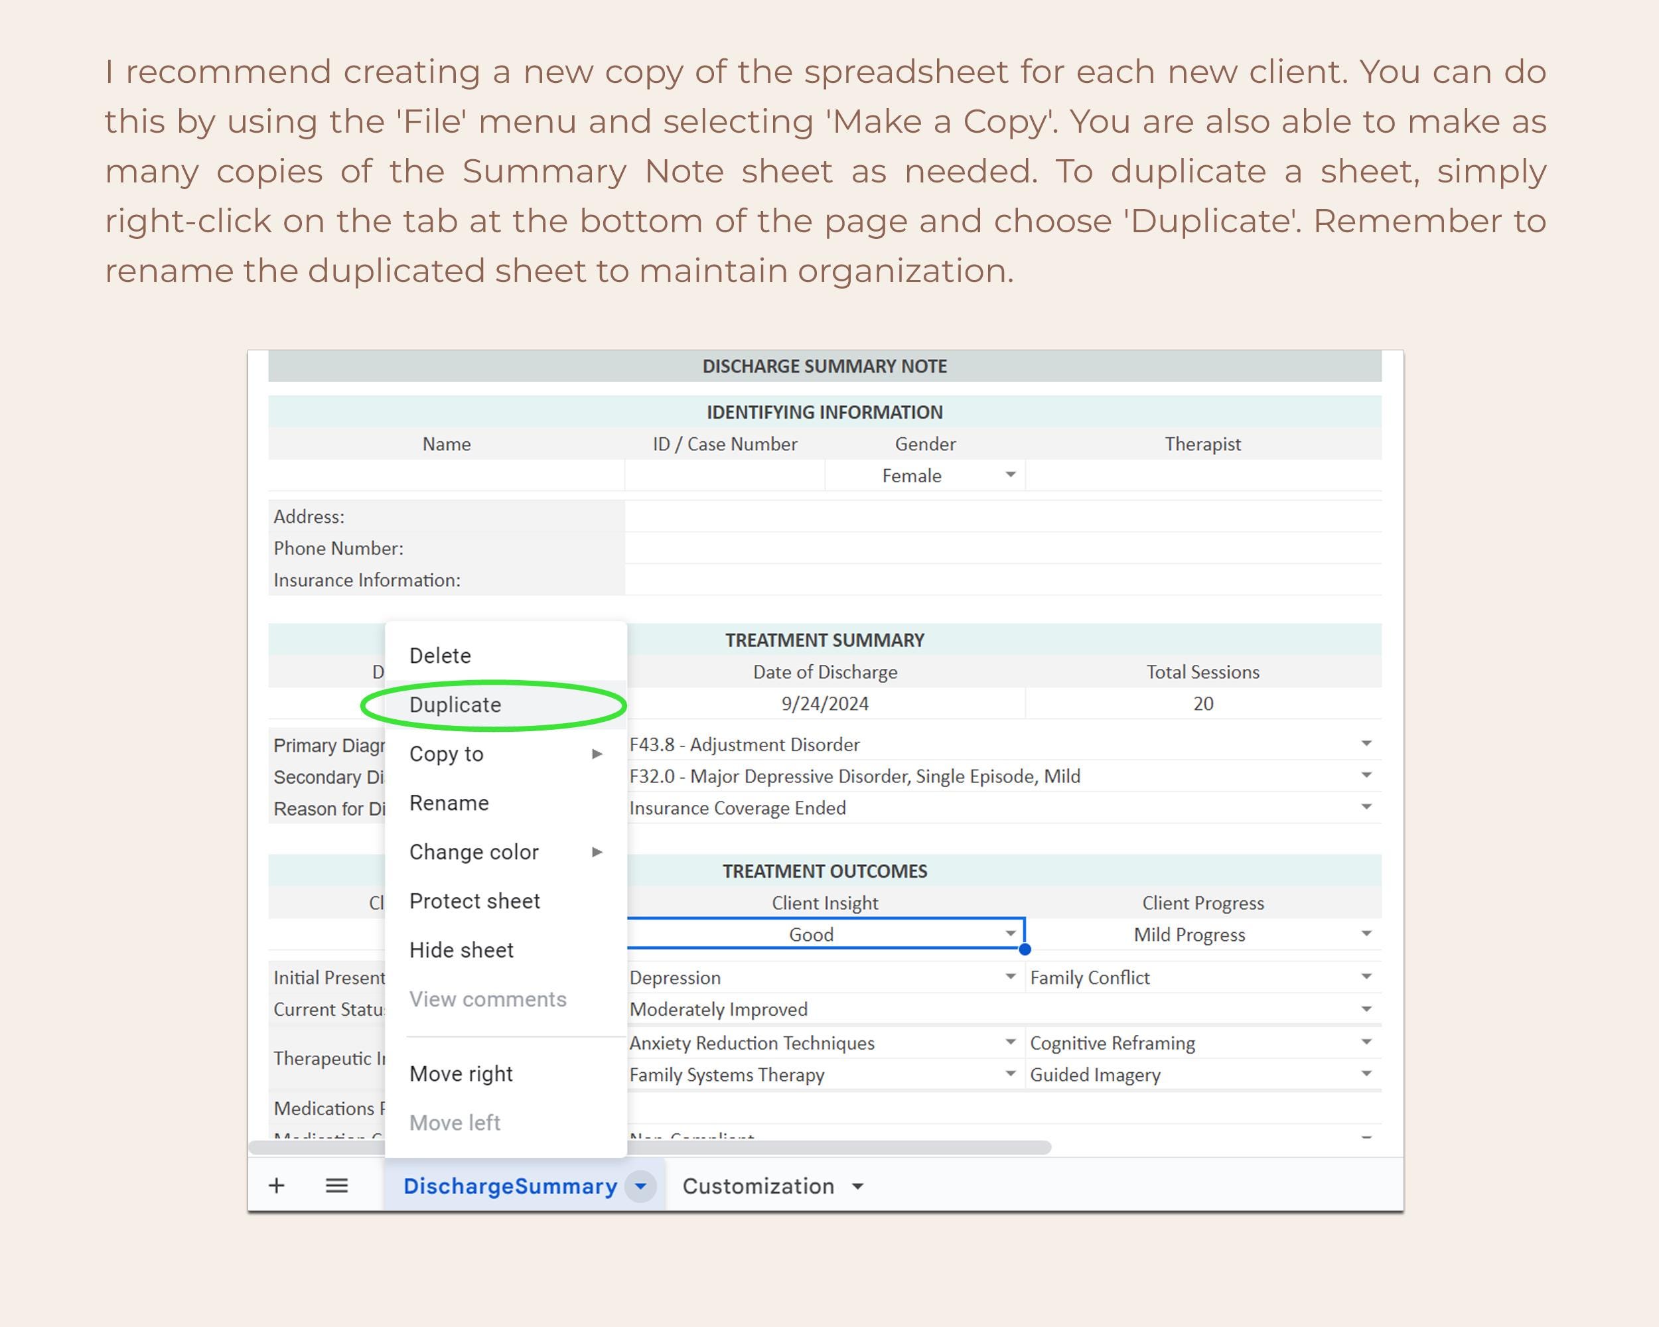This screenshot has width=1659, height=1327.
Task: Select Rename from the context menu
Action: (x=449, y=802)
